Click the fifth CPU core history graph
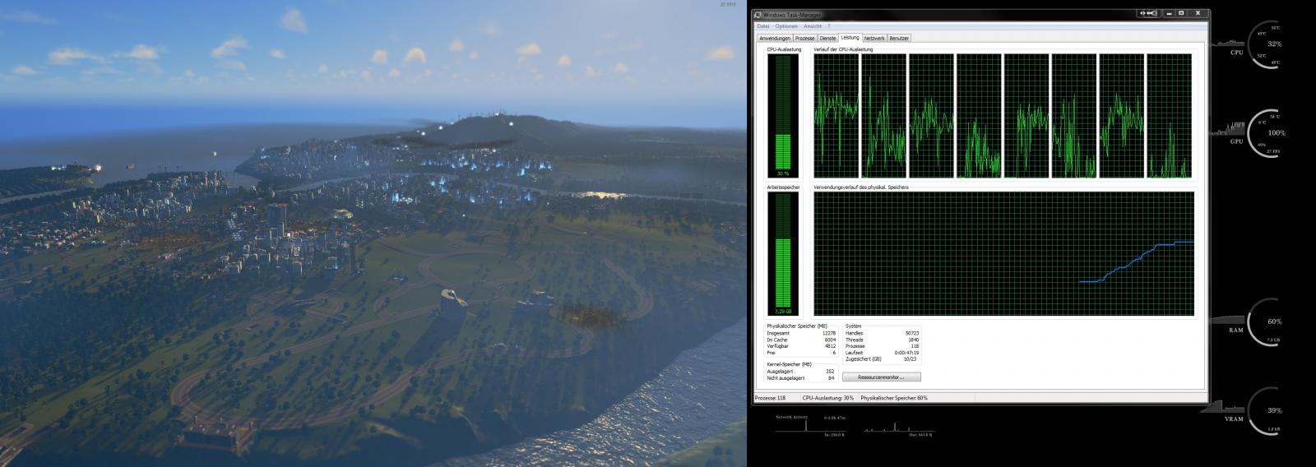This screenshot has height=467, width=1316. tap(1026, 116)
